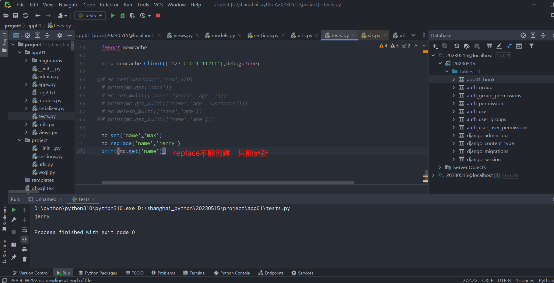Open the Terminal tool window
The width and height of the screenshot is (554, 283).
[194, 273]
